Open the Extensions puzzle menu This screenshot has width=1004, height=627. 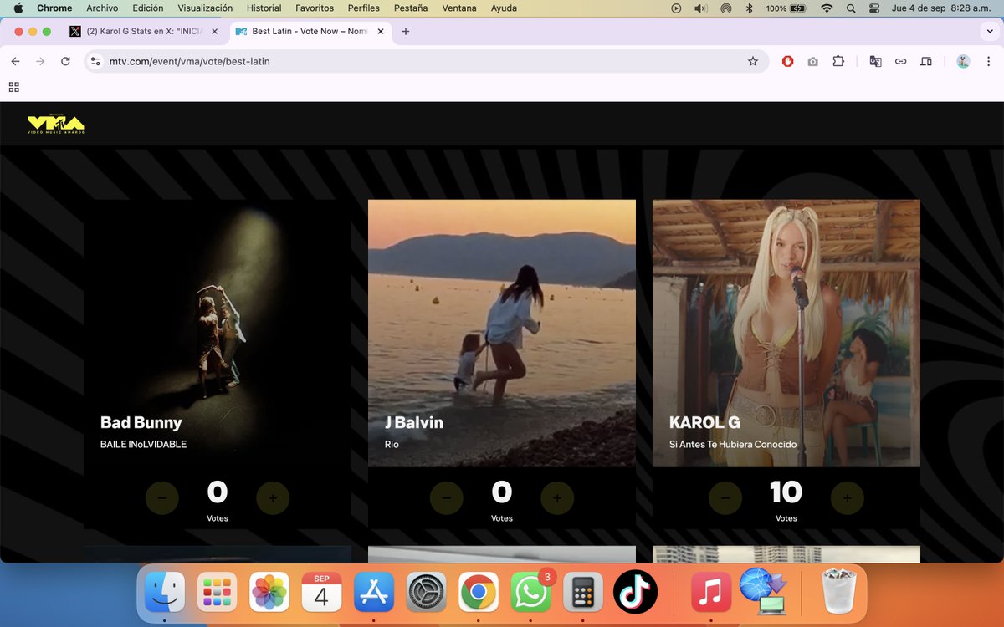point(838,61)
